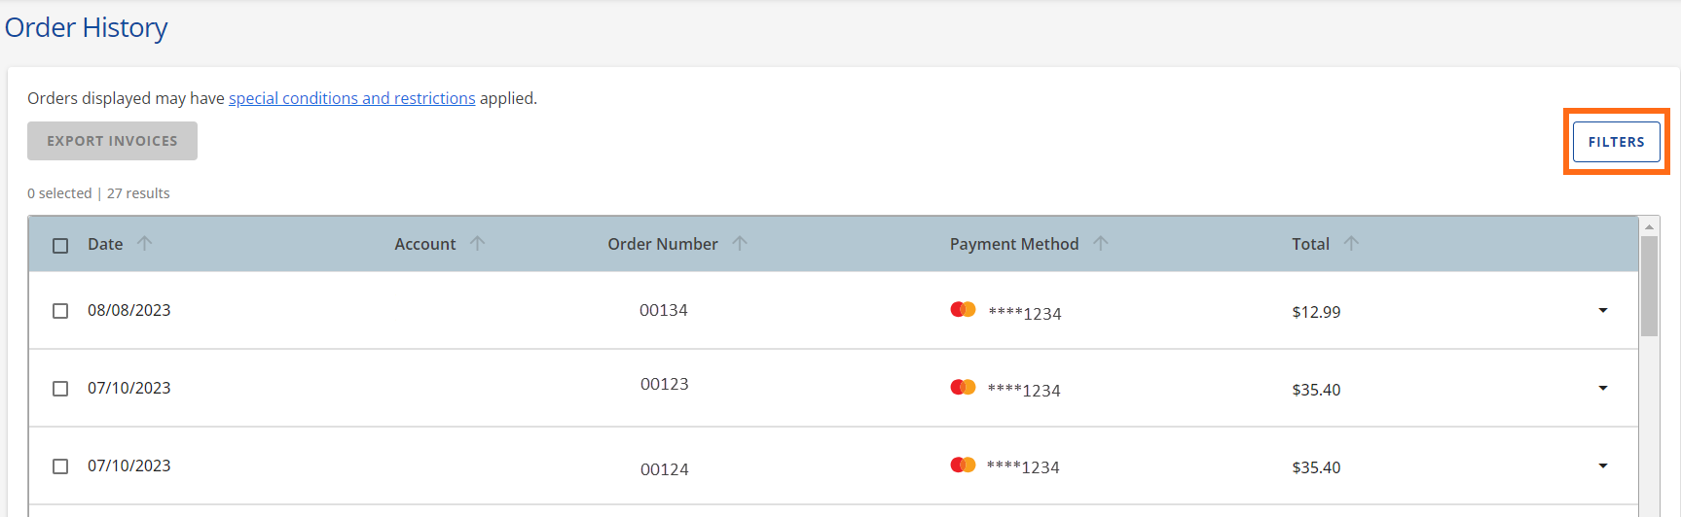Click Mastercard icon for order 00134
This screenshot has height=517, width=1681.
tap(963, 310)
